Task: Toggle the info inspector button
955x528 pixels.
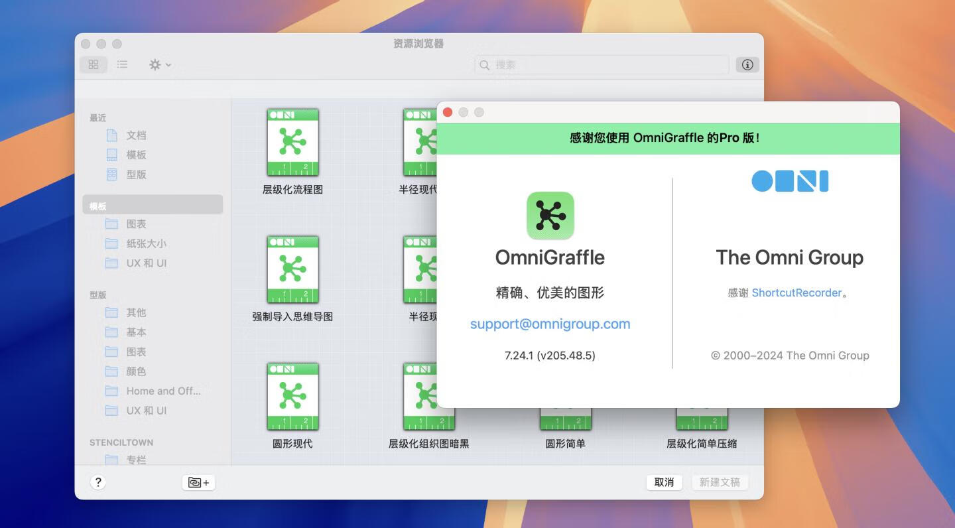Action: [x=747, y=64]
